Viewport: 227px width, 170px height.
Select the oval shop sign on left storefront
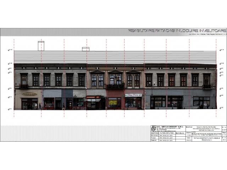29,94
